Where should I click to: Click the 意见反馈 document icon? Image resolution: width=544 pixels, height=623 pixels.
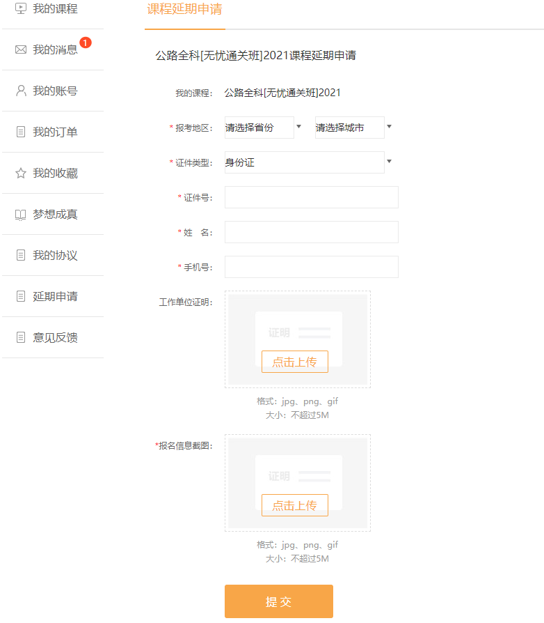pos(21,338)
